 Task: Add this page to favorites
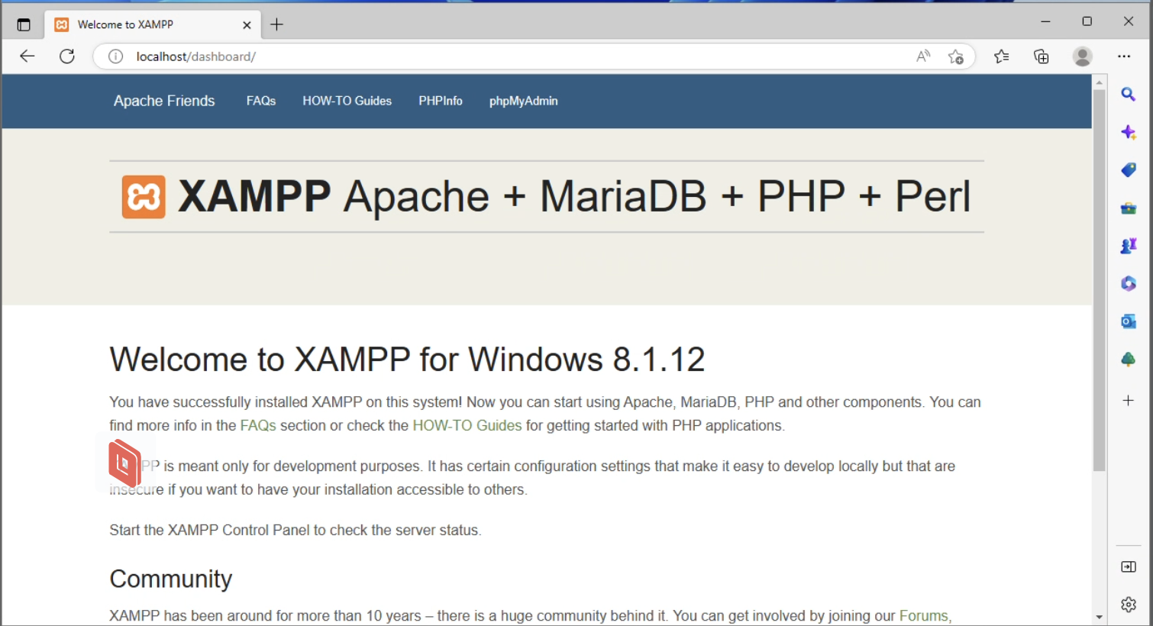point(955,56)
